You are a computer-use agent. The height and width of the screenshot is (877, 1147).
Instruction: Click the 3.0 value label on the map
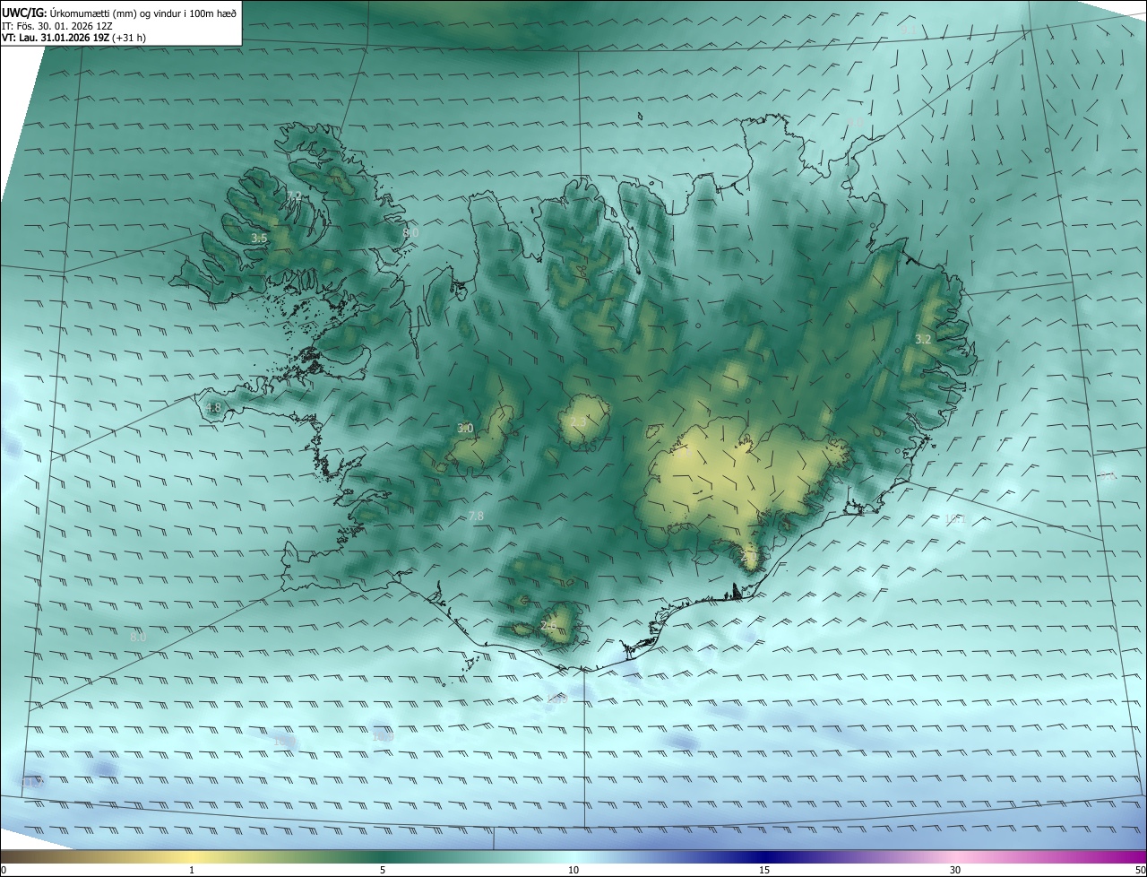pos(465,429)
